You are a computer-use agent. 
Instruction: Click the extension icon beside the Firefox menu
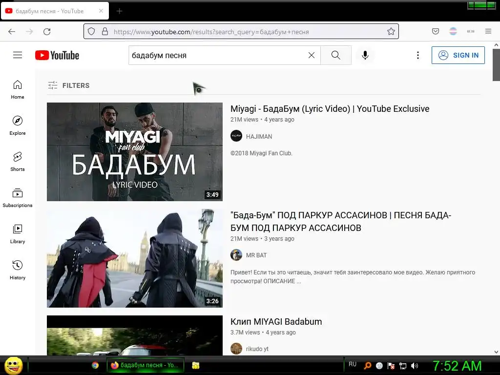click(x=471, y=31)
